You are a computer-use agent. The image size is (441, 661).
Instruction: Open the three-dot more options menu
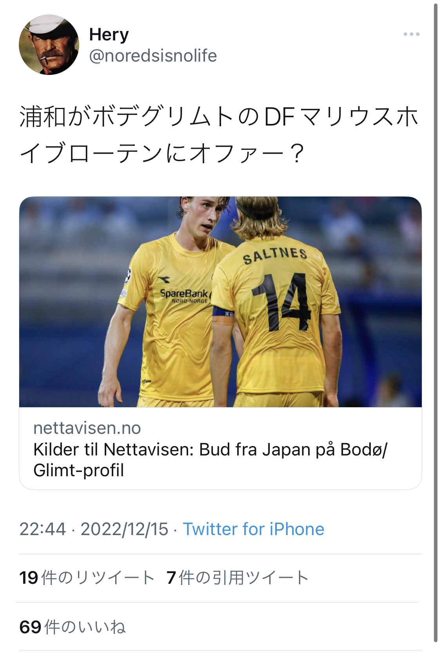[x=411, y=35]
